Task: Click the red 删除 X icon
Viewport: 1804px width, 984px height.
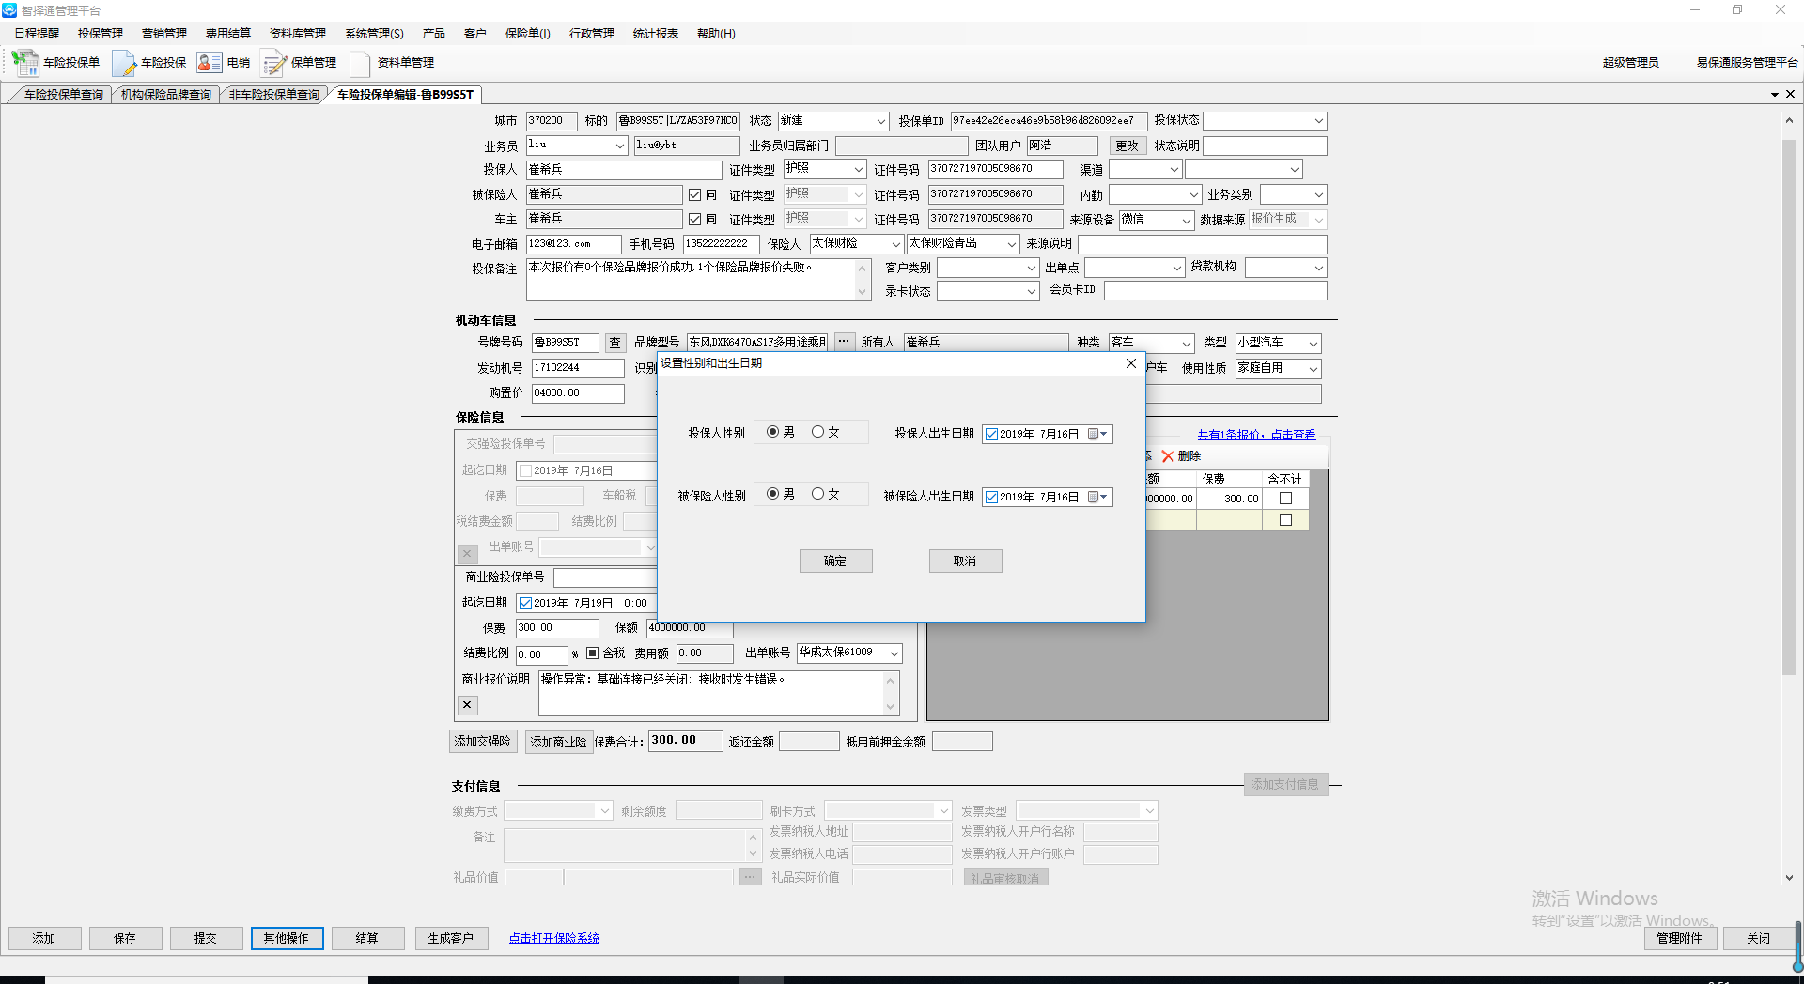Action: 1168,456
